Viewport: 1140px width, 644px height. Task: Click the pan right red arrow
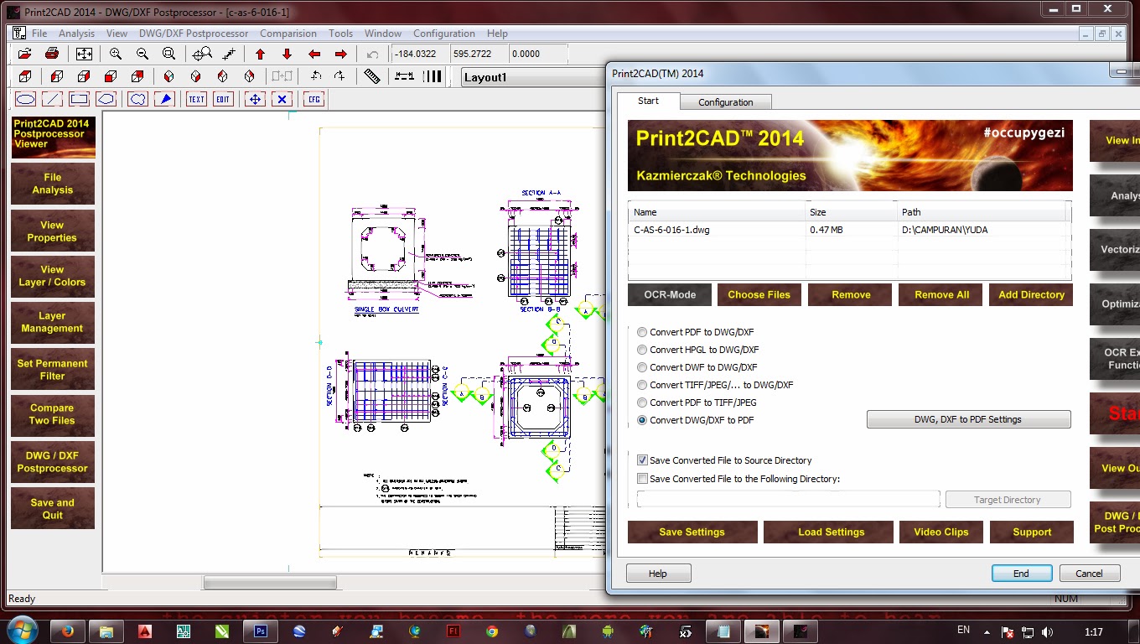340,54
